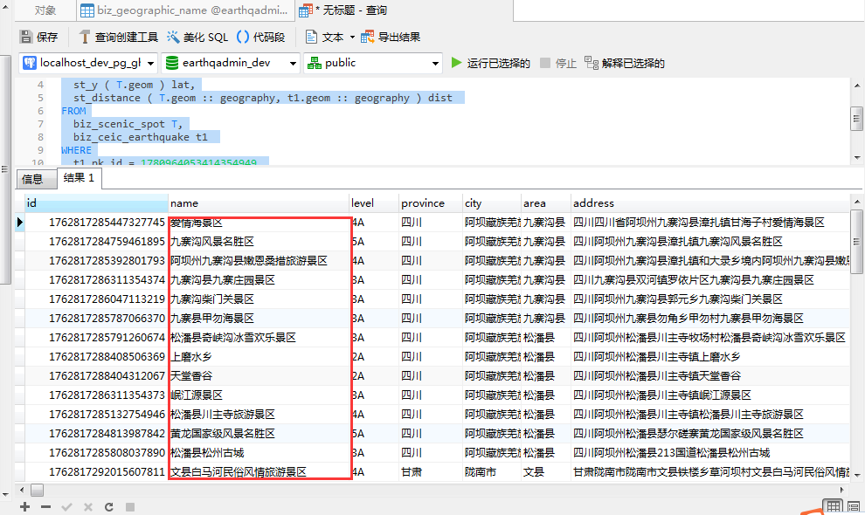
Task: Select cell 阿坝州九寨沟县嫩恩桑措旅游景区
Action: click(259, 261)
